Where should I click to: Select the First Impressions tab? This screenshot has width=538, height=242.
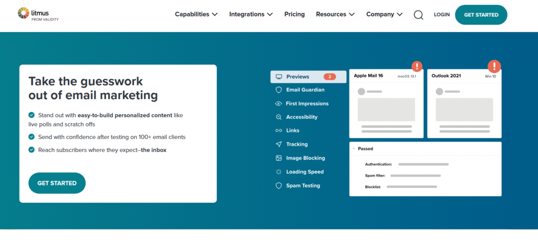[302, 103]
